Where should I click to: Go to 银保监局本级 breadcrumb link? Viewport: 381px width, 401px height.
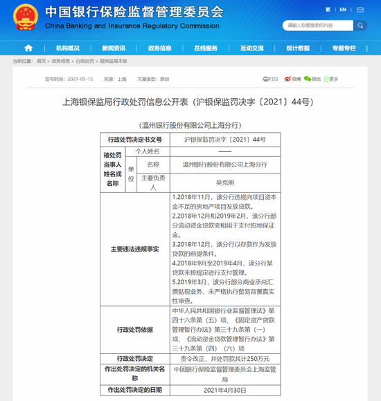tap(114, 61)
